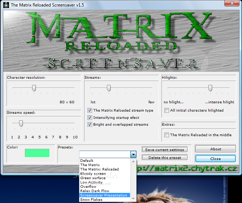The height and width of the screenshot is (203, 242).
Task: Choose Relax Dark Flow preset
Action: click(105, 191)
